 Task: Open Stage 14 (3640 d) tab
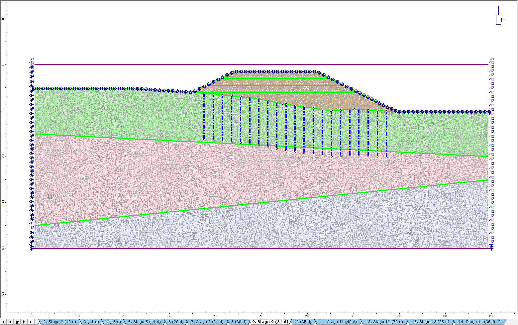coord(479,322)
